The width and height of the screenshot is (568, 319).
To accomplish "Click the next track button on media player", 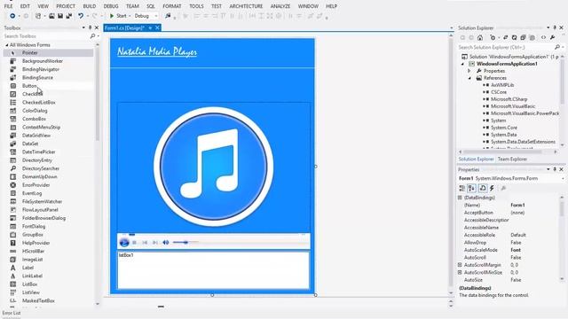I will point(155,242).
